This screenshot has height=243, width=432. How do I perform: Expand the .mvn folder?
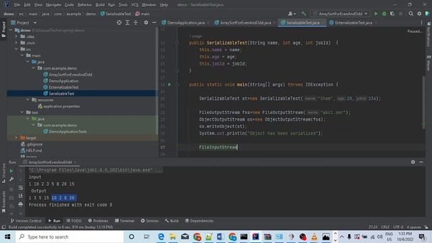(x=16, y=43)
